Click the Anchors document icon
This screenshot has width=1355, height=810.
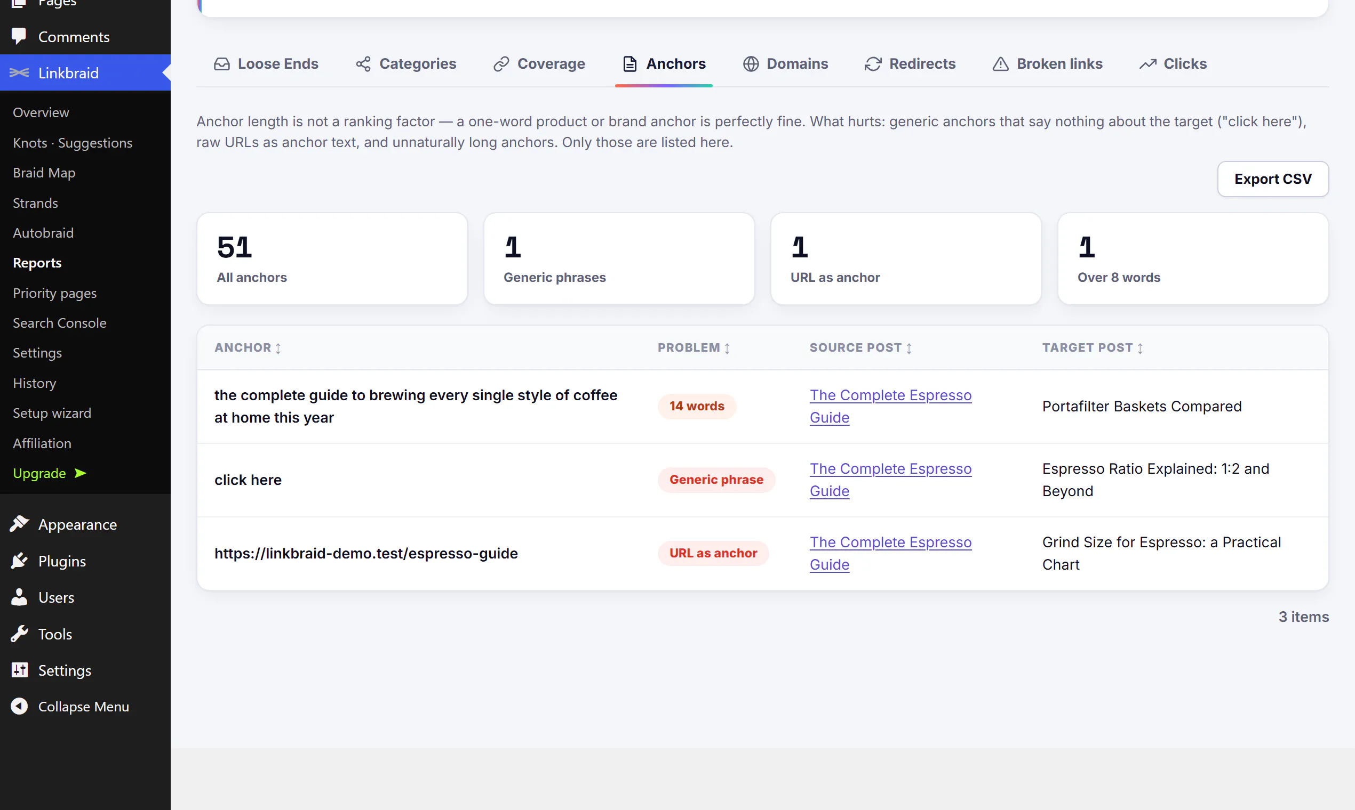click(630, 64)
